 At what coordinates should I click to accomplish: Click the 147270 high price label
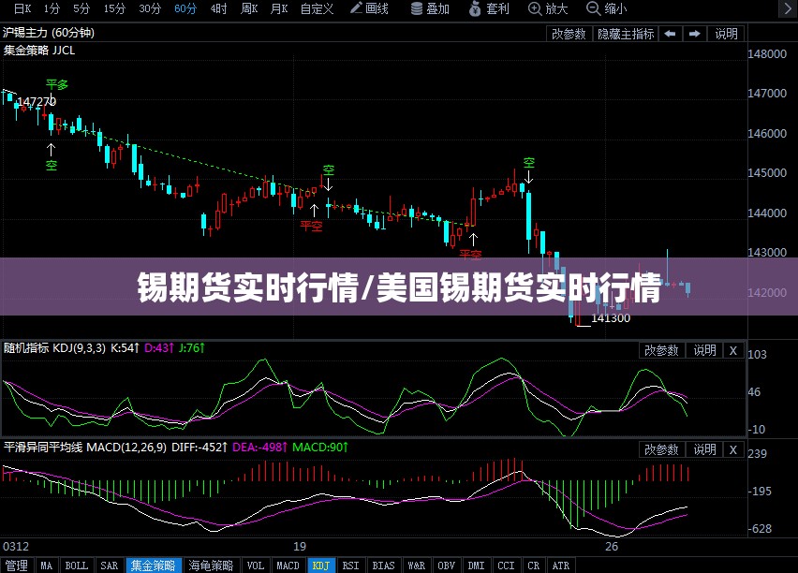(37, 102)
